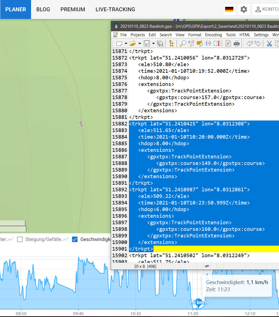This screenshot has width=279, height=317.
Task: Open the BLOG tab
Action: pos(43,9)
